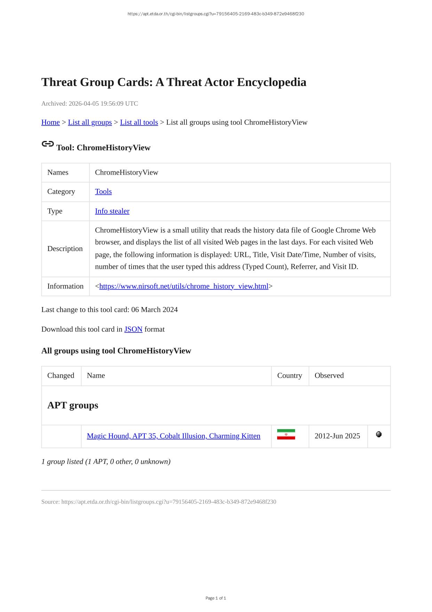Open the Home breadcrumb link

click(x=50, y=122)
